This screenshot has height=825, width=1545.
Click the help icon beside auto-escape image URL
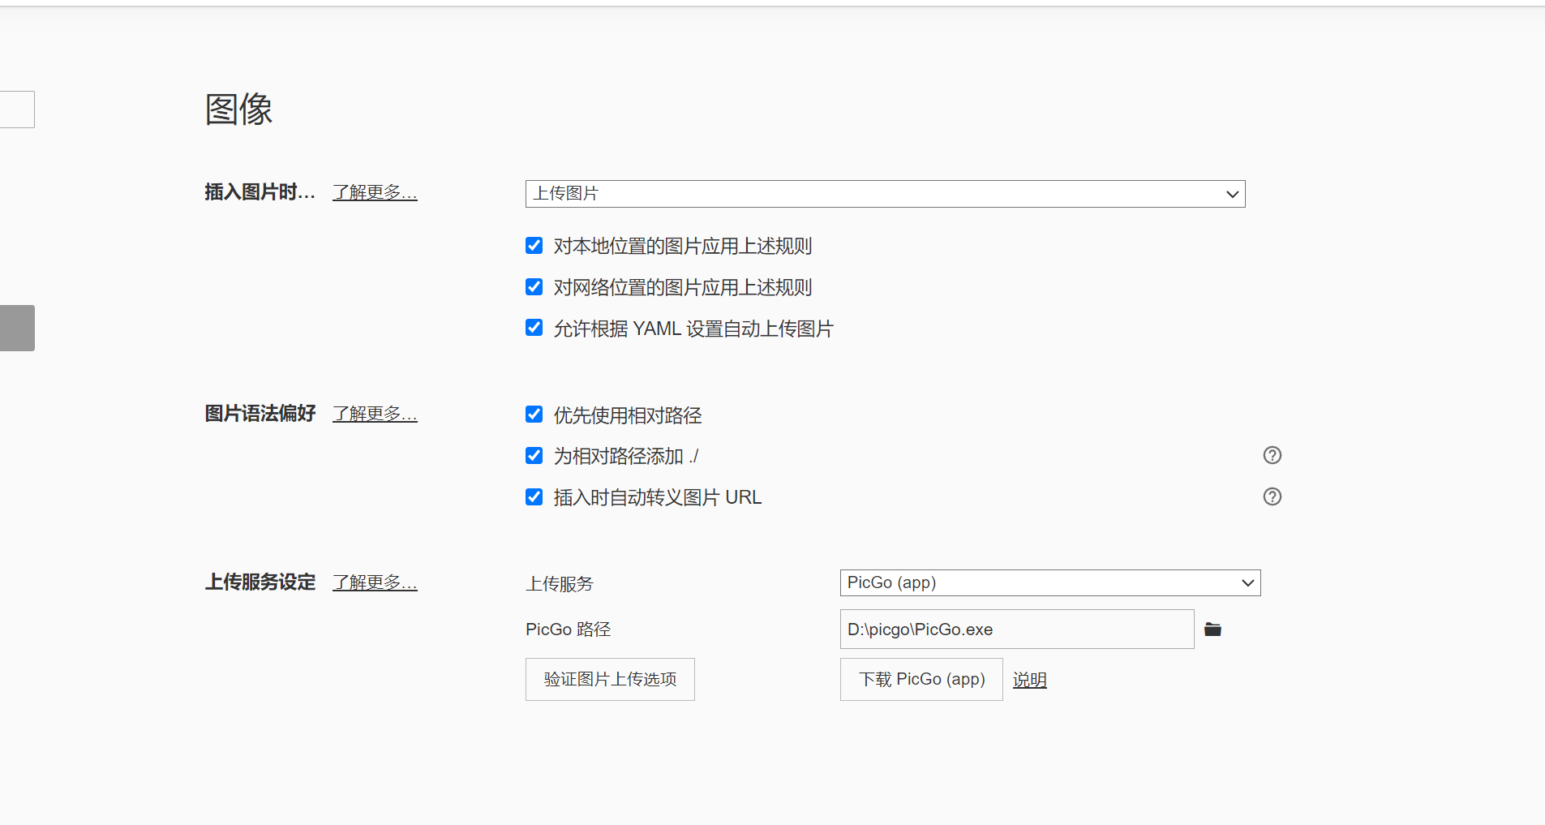pos(1272,496)
